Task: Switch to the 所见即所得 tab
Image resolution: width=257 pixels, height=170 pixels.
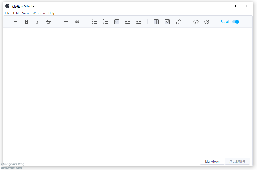Action: [x=237, y=161]
